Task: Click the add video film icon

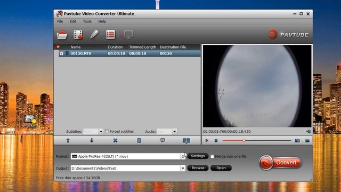Action: [78, 35]
